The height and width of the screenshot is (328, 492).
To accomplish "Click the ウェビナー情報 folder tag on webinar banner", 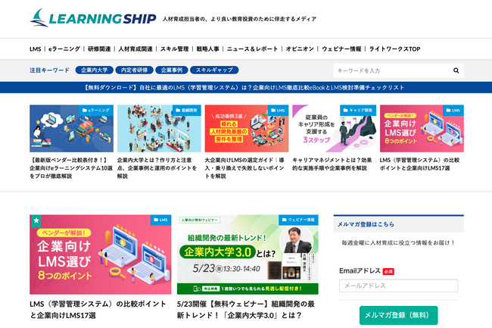I will tap(298, 220).
